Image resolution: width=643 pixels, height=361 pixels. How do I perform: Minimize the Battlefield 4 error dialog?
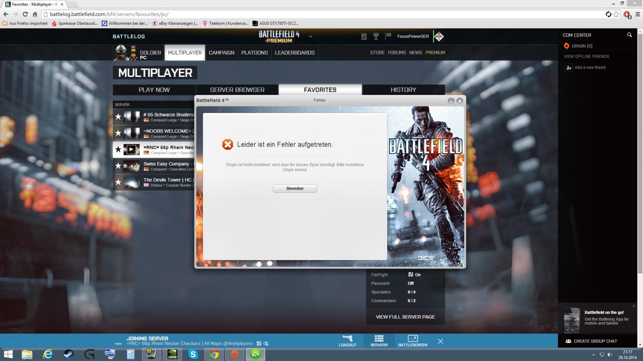point(451,101)
